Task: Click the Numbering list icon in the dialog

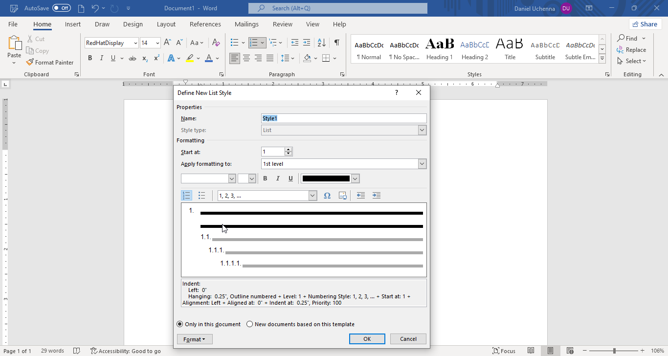Action: click(x=186, y=196)
